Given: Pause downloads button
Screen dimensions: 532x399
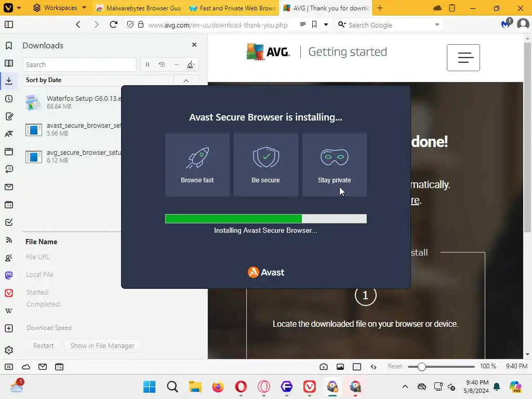Looking at the screenshot, I should 147,64.
